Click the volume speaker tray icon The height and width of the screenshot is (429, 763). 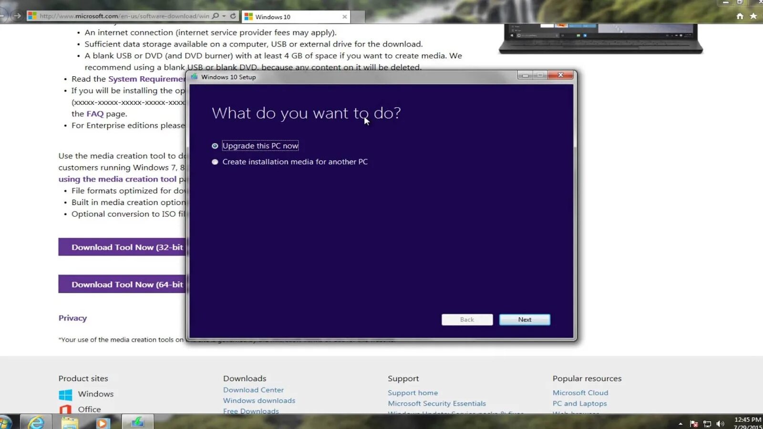720,424
